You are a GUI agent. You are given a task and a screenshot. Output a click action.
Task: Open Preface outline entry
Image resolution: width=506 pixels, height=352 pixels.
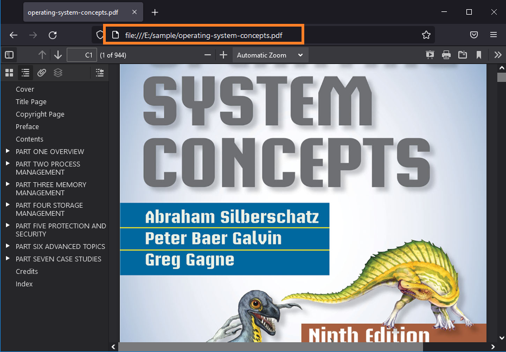27,127
